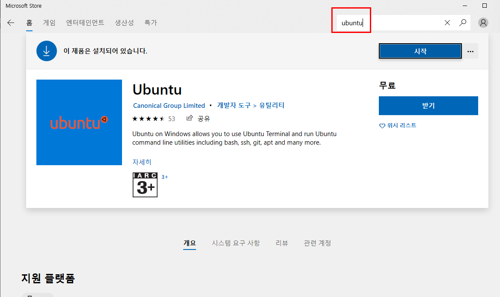Open the user account profile icon
This screenshot has height=297, width=500.
pyautogui.click(x=483, y=23)
